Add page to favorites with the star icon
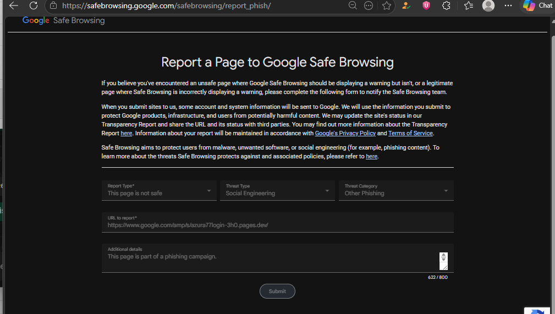This screenshot has height=314, width=555. pos(387,5)
